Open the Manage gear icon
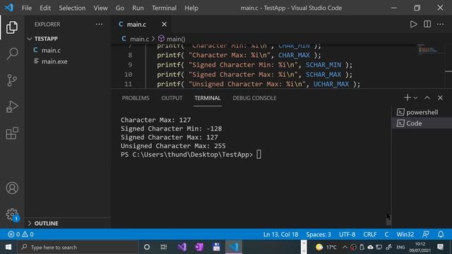 pyautogui.click(x=12, y=214)
